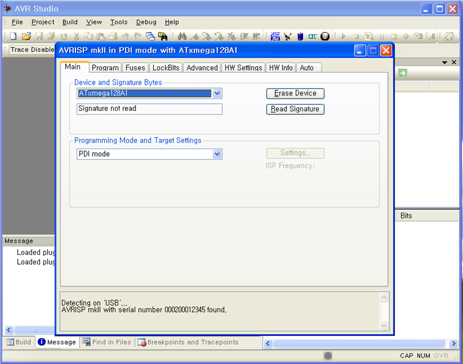This screenshot has width=463, height=364.
Task: Click the Signature not read field
Action: tap(149, 109)
